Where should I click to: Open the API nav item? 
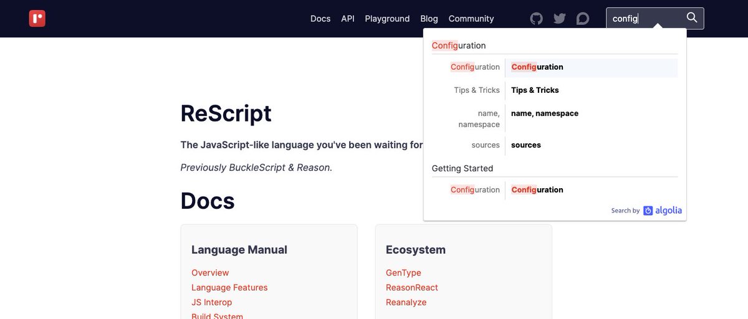click(x=348, y=19)
